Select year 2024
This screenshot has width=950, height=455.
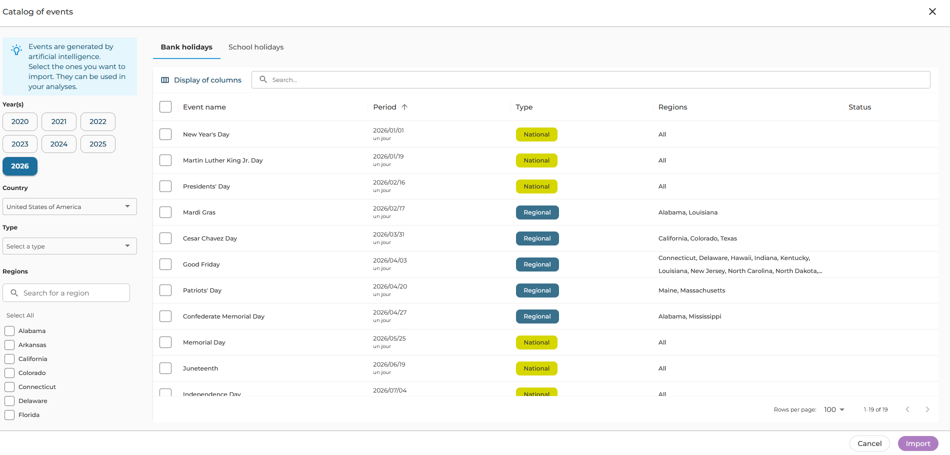[59, 144]
